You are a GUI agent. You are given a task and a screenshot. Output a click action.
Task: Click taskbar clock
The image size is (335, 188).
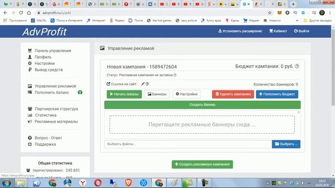coord(322,183)
